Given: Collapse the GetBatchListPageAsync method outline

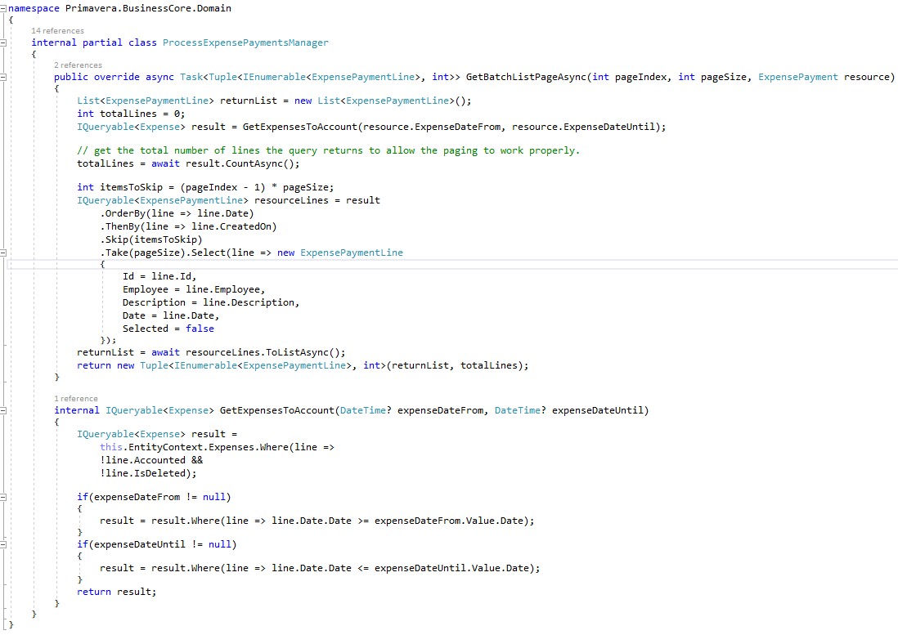Looking at the screenshot, I should click(3, 77).
